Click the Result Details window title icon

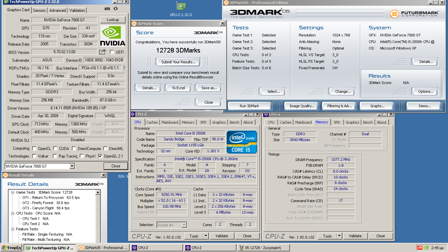pyautogui.click(x=5, y=175)
